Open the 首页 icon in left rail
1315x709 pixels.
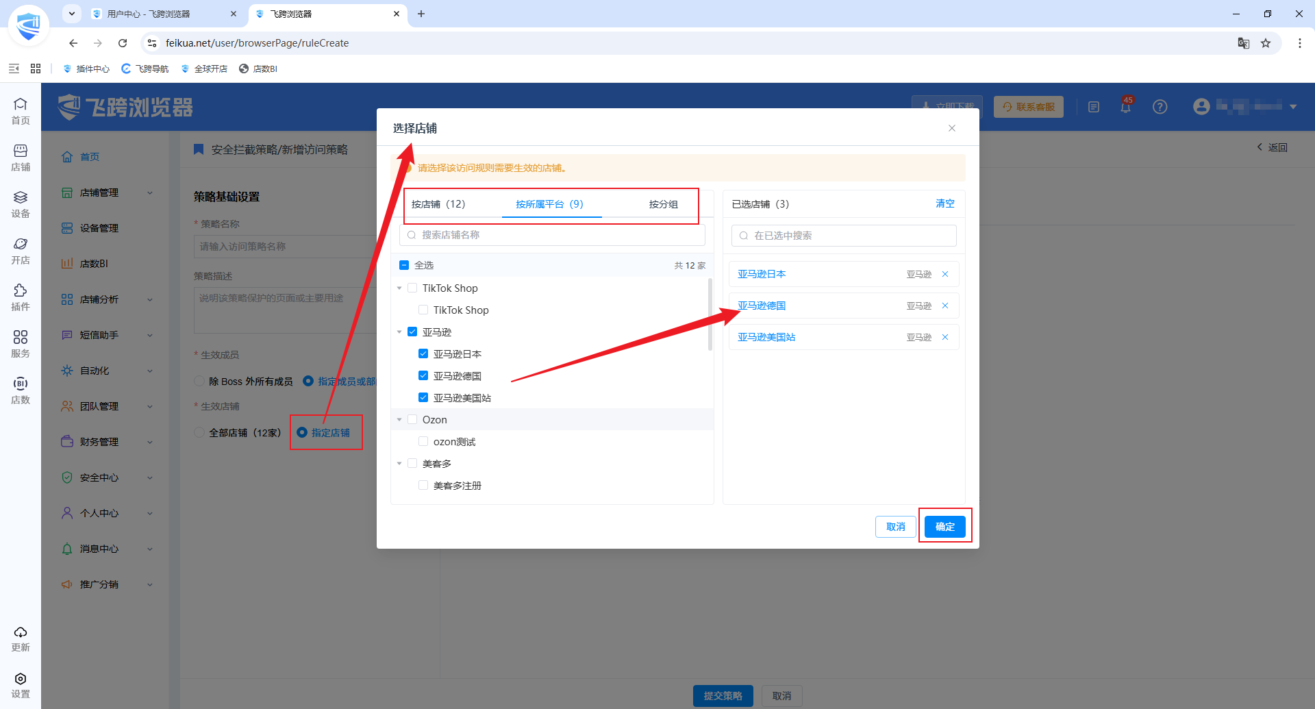click(x=21, y=111)
